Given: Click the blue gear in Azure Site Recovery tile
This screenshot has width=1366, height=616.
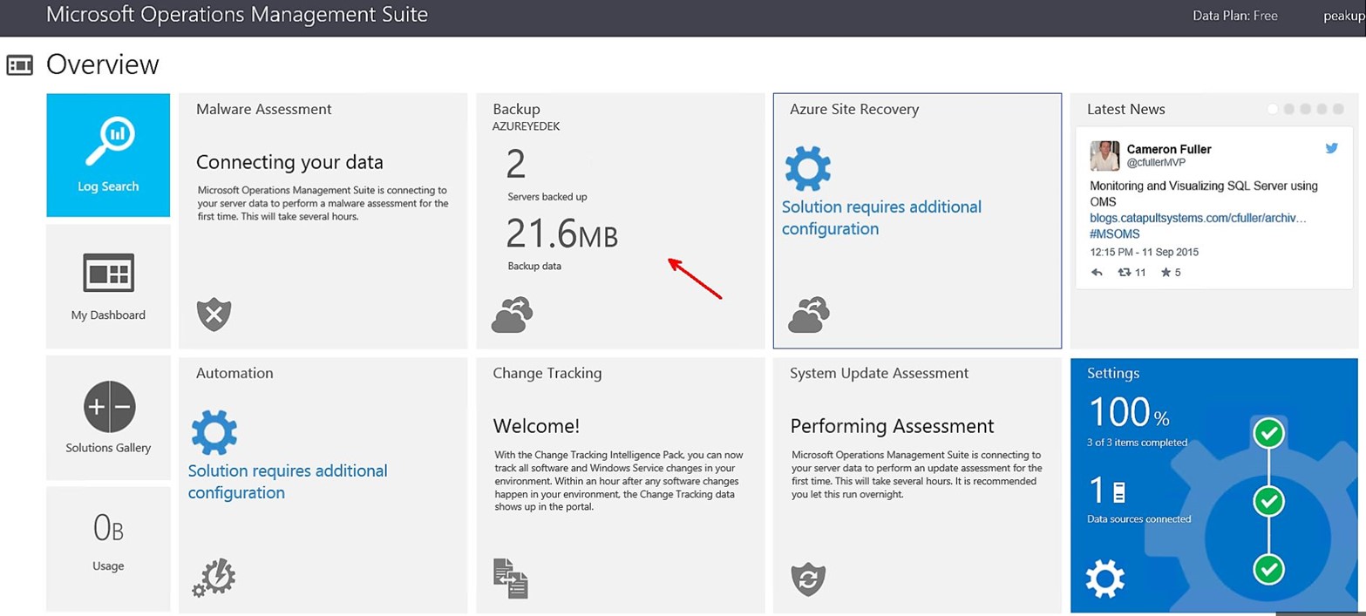Looking at the screenshot, I should [x=807, y=168].
